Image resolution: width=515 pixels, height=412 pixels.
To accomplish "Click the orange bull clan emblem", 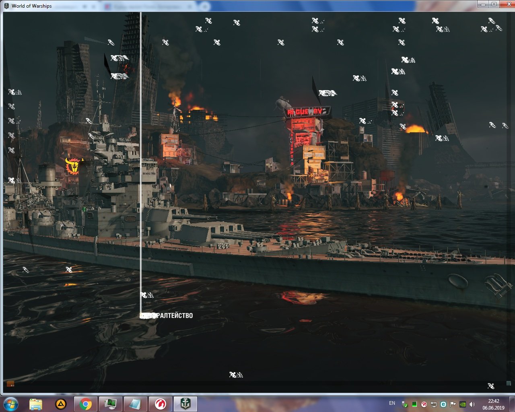I will [74, 166].
